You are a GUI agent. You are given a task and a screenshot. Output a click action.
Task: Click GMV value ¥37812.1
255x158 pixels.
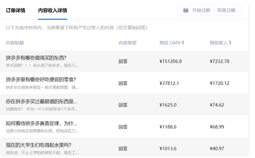tap(169, 83)
